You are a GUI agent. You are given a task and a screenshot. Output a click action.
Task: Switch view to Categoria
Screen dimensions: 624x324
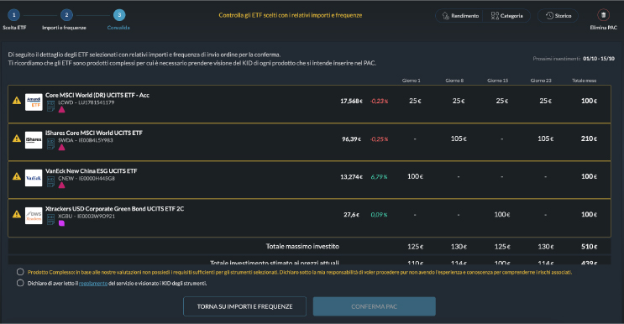506,15
